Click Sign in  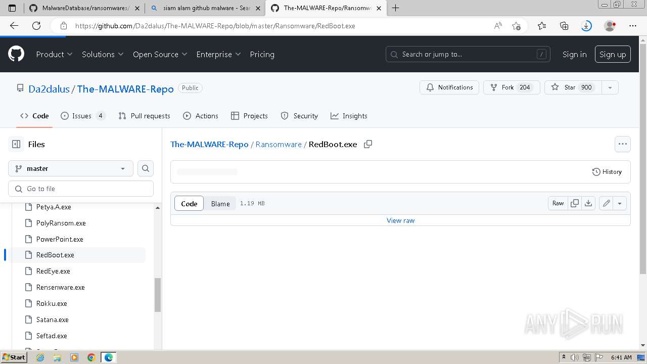click(574, 54)
